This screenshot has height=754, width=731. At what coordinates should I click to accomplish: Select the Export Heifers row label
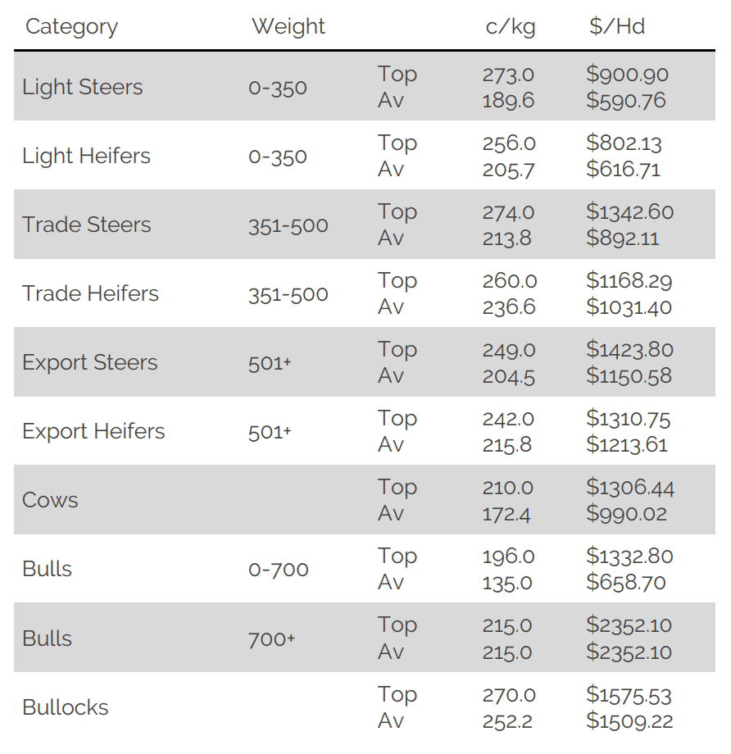click(93, 431)
